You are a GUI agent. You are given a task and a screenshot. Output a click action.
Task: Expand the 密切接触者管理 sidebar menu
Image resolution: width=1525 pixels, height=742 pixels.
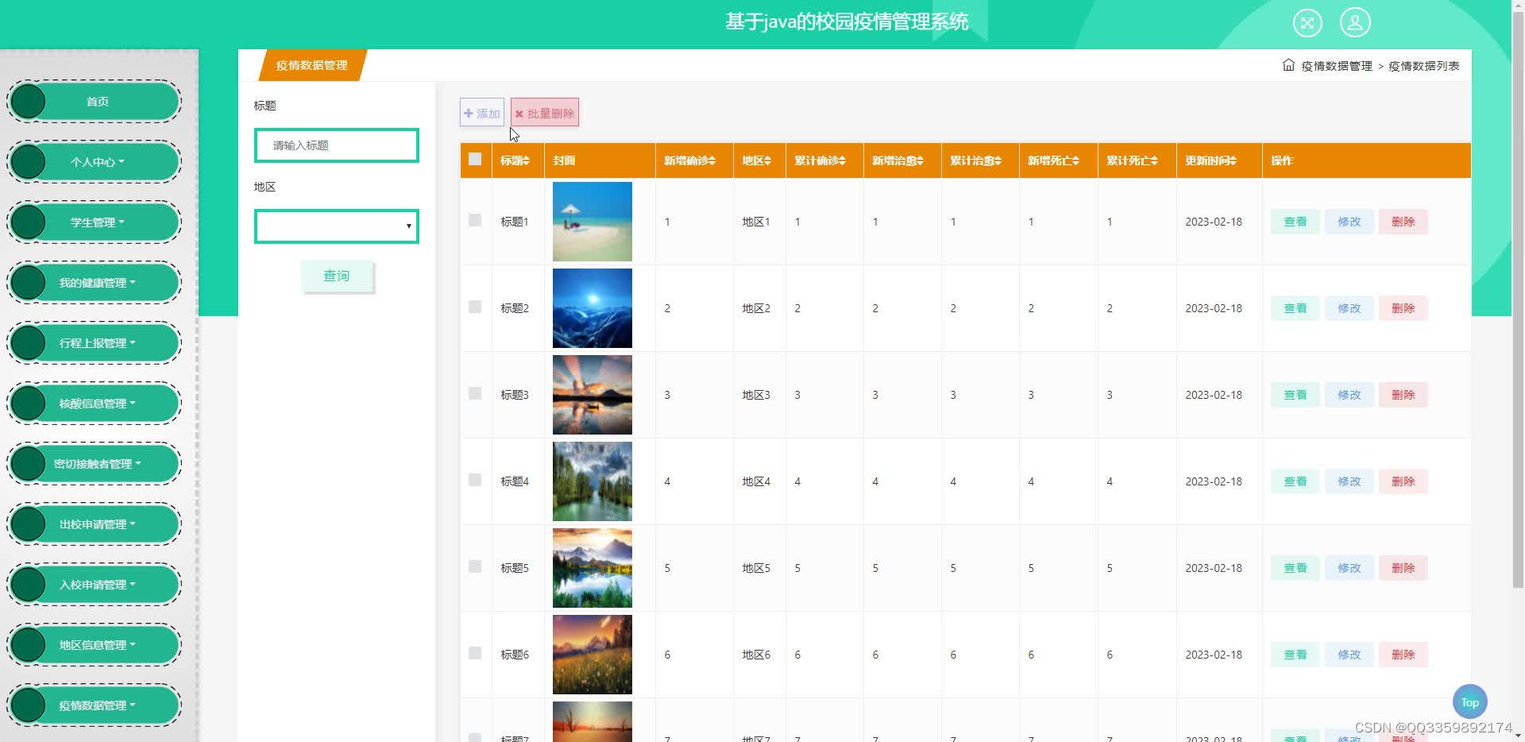point(95,464)
